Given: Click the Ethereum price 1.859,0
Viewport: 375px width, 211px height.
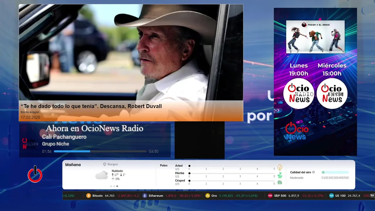Looking at the screenshot, I should pyautogui.click(x=171, y=196).
